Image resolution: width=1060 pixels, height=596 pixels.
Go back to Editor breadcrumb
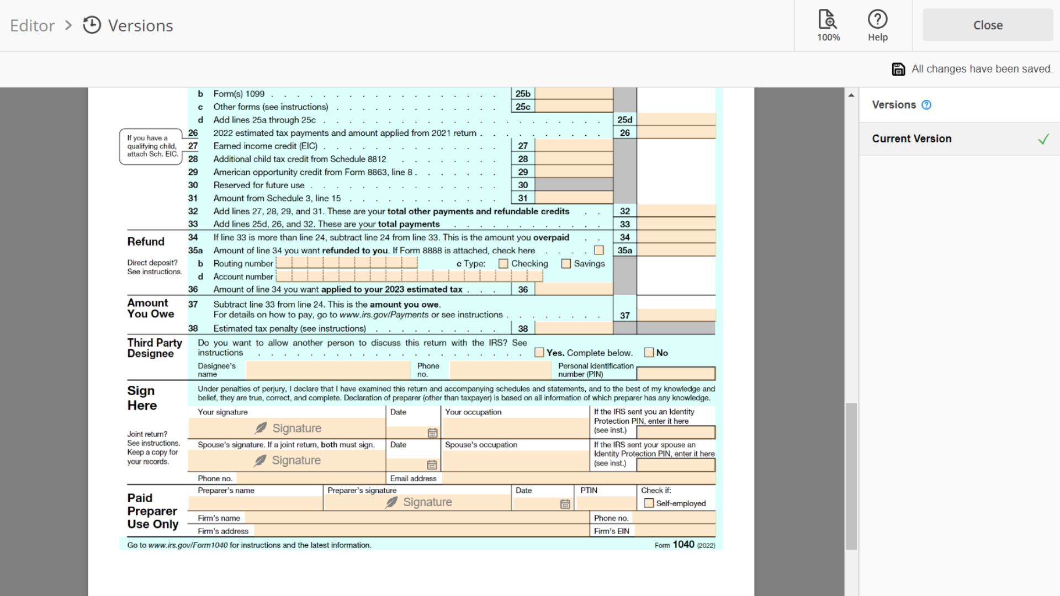coord(32,25)
